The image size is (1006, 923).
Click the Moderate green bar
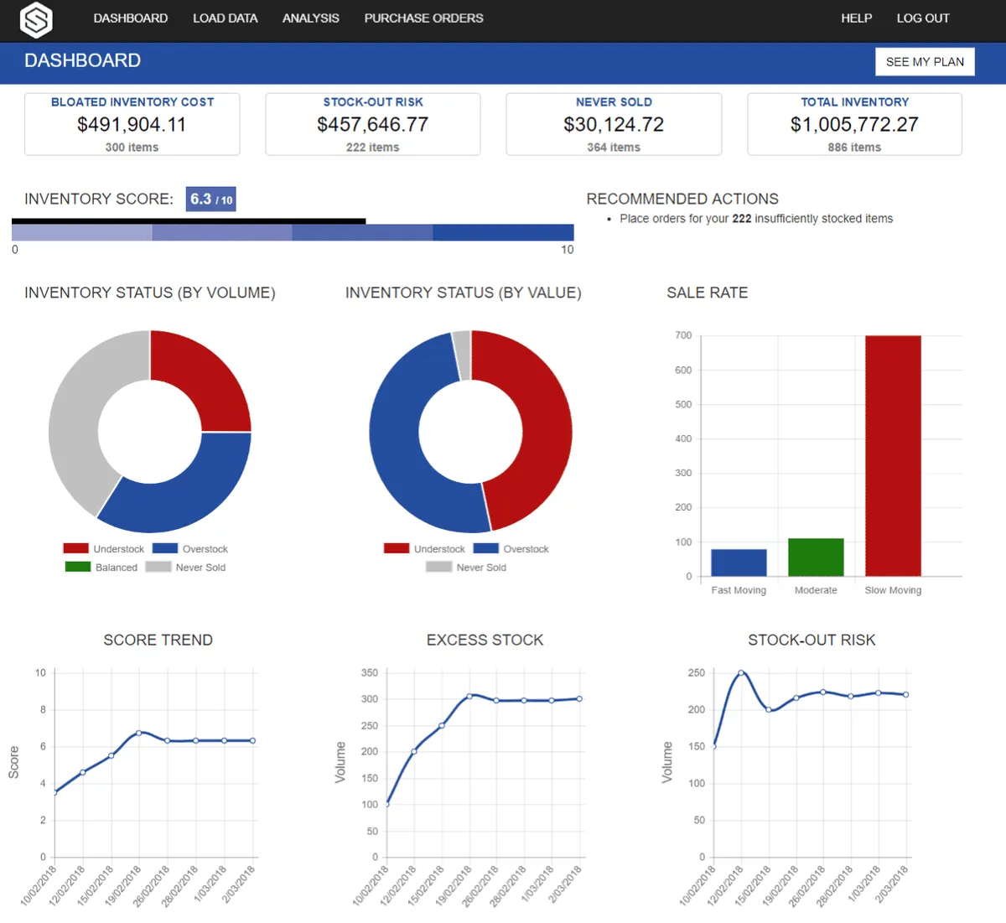point(816,557)
